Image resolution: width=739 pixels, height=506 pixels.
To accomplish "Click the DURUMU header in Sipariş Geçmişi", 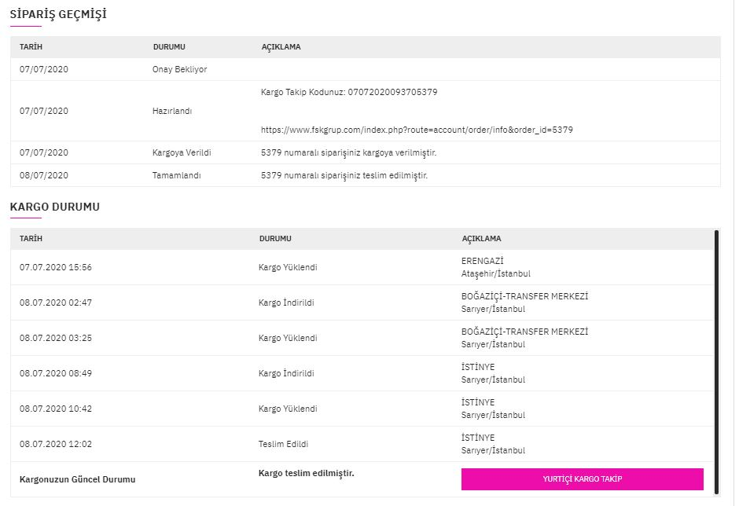I will click(x=169, y=46).
